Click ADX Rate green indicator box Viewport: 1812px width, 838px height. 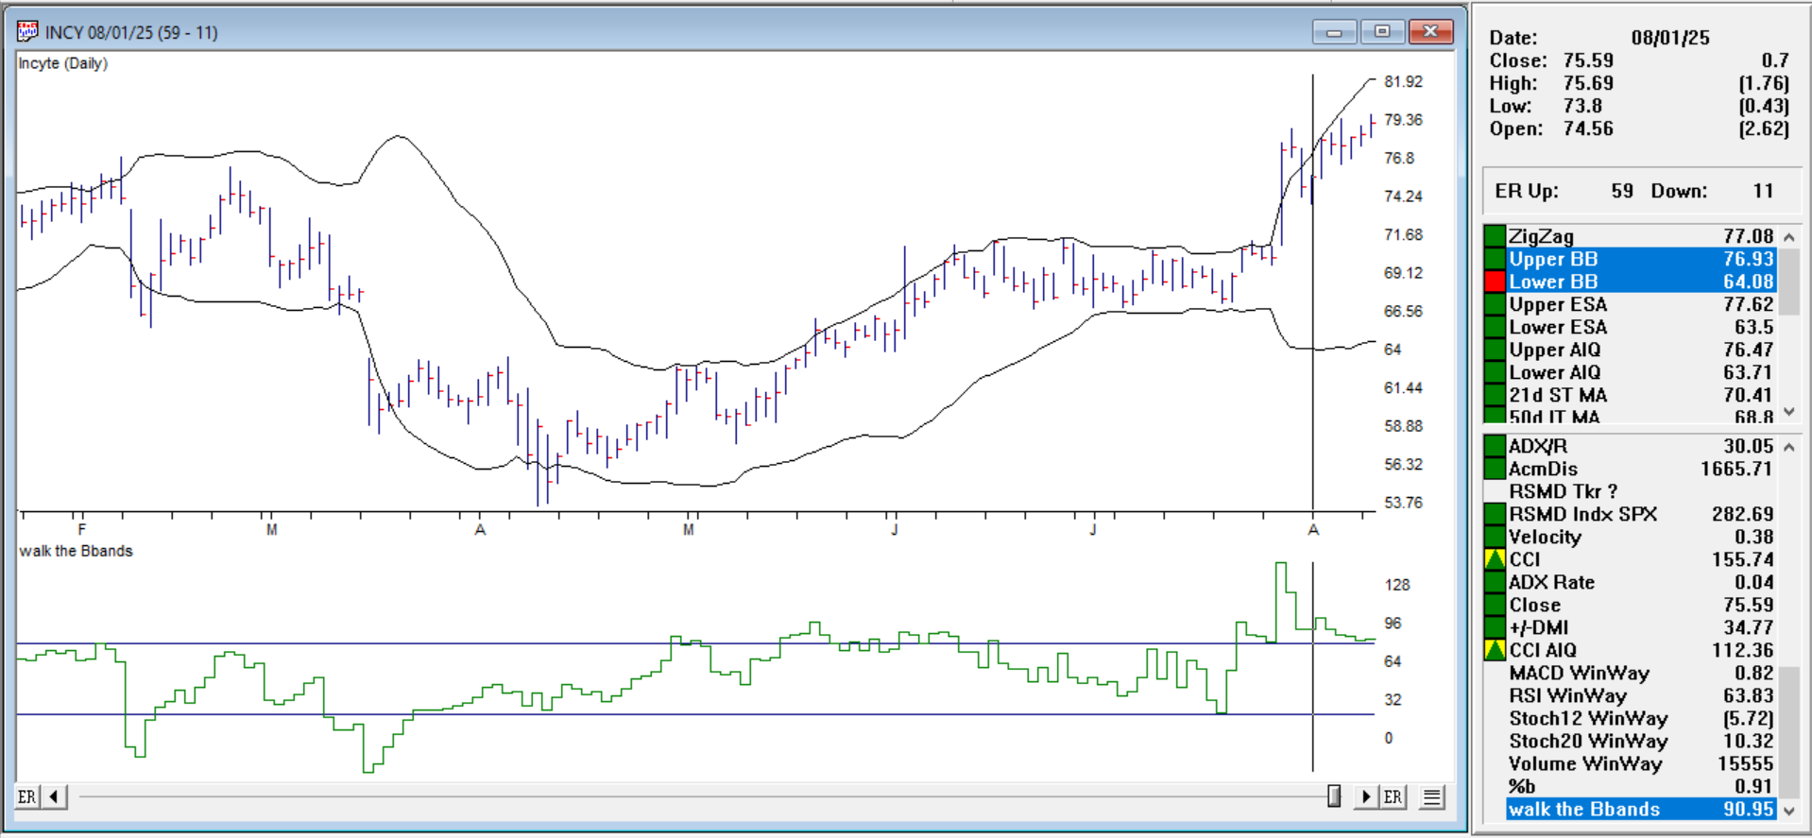point(1495,582)
